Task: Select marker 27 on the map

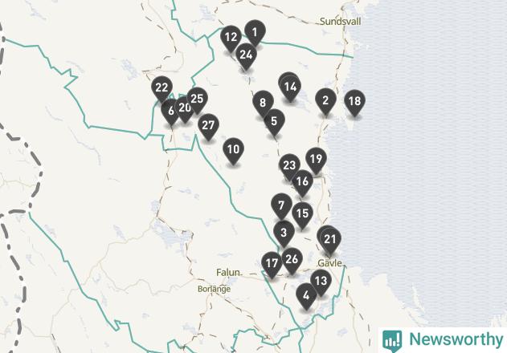Action: [x=209, y=126]
